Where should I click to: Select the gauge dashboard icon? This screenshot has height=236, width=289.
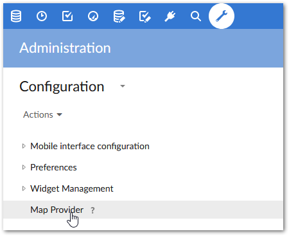coord(93,16)
